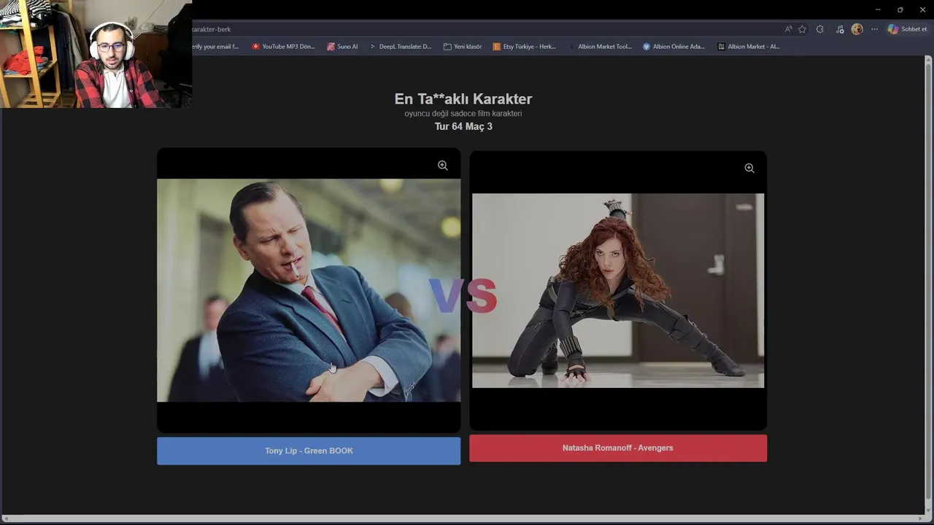Minimize the browser window
934x525 pixels.
coord(878,9)
